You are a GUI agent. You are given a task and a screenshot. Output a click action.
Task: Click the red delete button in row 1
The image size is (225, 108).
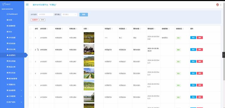pyautogui.click(x=200, y=38)
